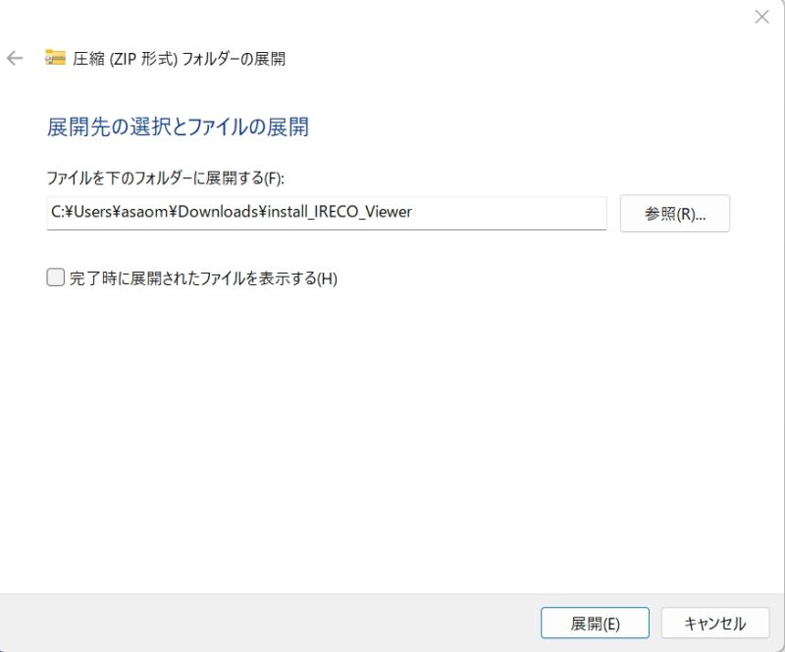Screen dimensions: 785x652
Task: Place the cursor at C: in the path
Action: tap(58, 213)
